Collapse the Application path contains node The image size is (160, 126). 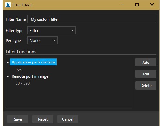click(8, 63)
